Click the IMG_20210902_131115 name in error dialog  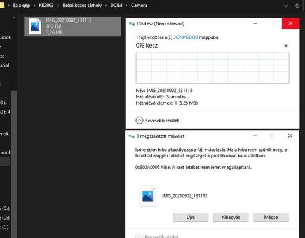(185, 196)
